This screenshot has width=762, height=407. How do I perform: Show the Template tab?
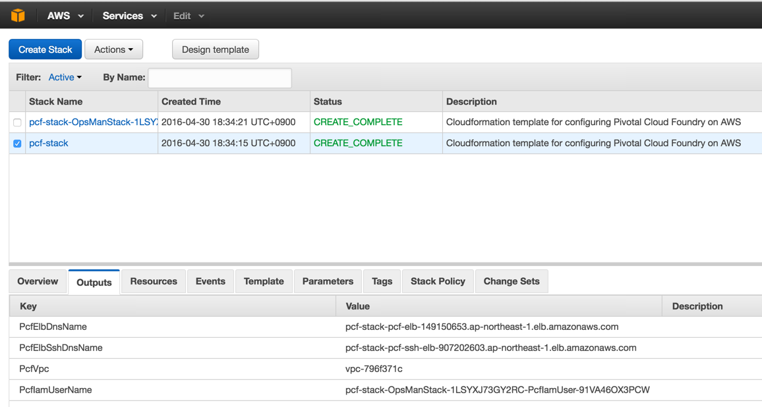pos(264,281)
